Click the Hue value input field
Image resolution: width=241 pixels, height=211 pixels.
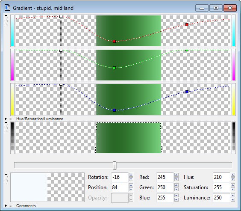click(221, 177)
